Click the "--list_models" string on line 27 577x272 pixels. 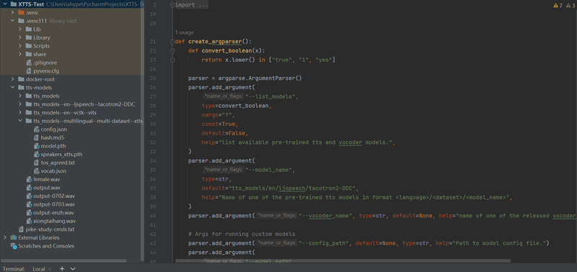pyautogui.click(x=271, y=96)
